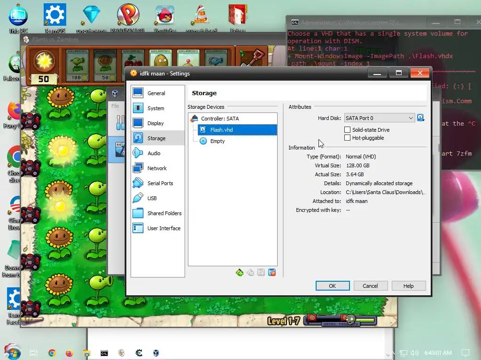This screenshot has height=360, width=481.
Task: Open the Angry Birds YouTube desktop icon
Action: [165, 18]
